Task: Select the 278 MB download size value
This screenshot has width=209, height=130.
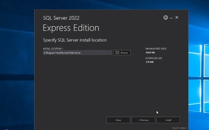Action: pyautogui.click(x=149, y=62)
